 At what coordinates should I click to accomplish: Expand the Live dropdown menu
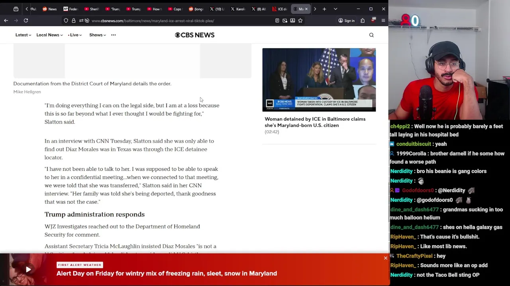coord(75,35)
